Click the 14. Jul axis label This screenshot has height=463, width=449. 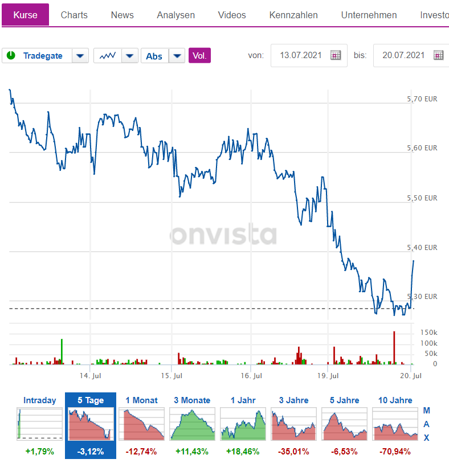[x=91, y=376]
